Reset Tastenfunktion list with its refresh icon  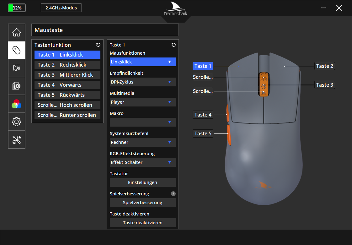[x=98, y=45]
